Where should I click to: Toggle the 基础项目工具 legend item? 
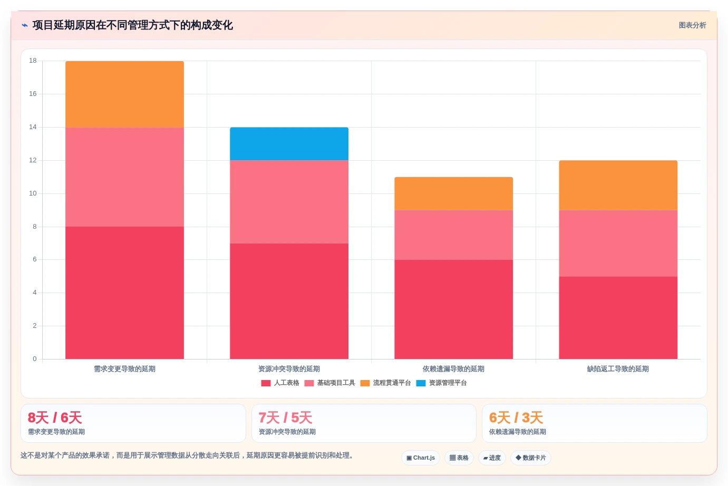329,383
